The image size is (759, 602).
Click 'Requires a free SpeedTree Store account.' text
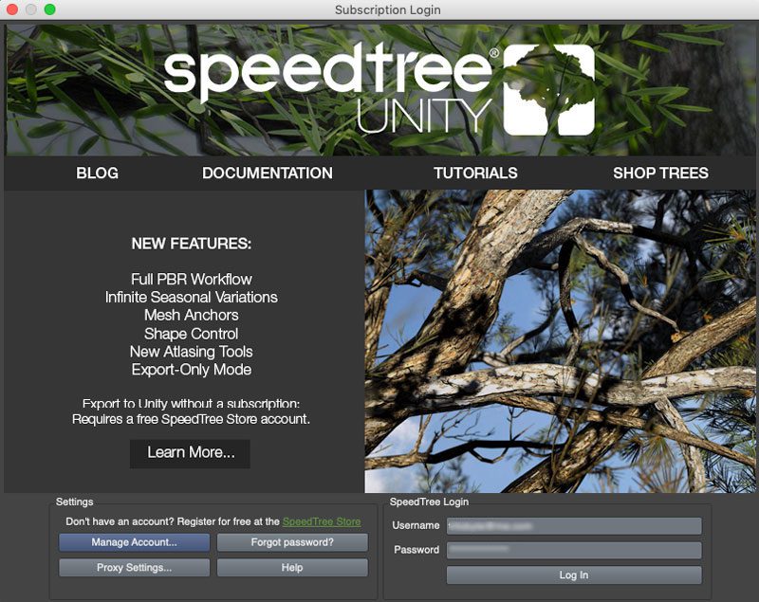click(192, 419)
